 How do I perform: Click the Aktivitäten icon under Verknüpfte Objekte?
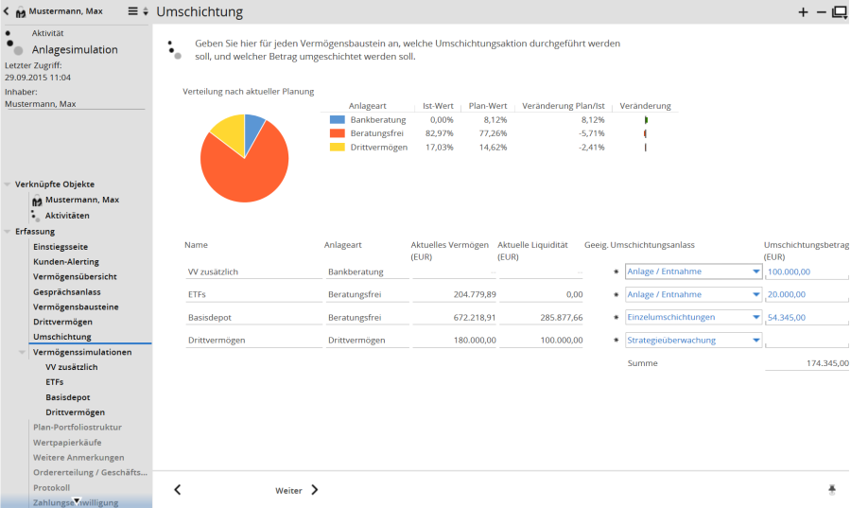click(37, 216)
